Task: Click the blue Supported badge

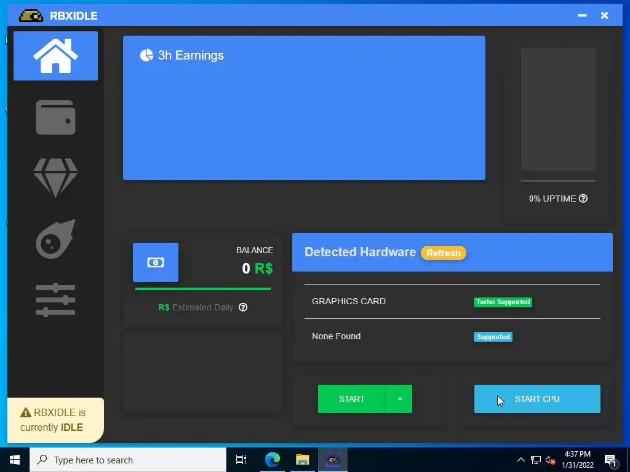Action: 493,337
